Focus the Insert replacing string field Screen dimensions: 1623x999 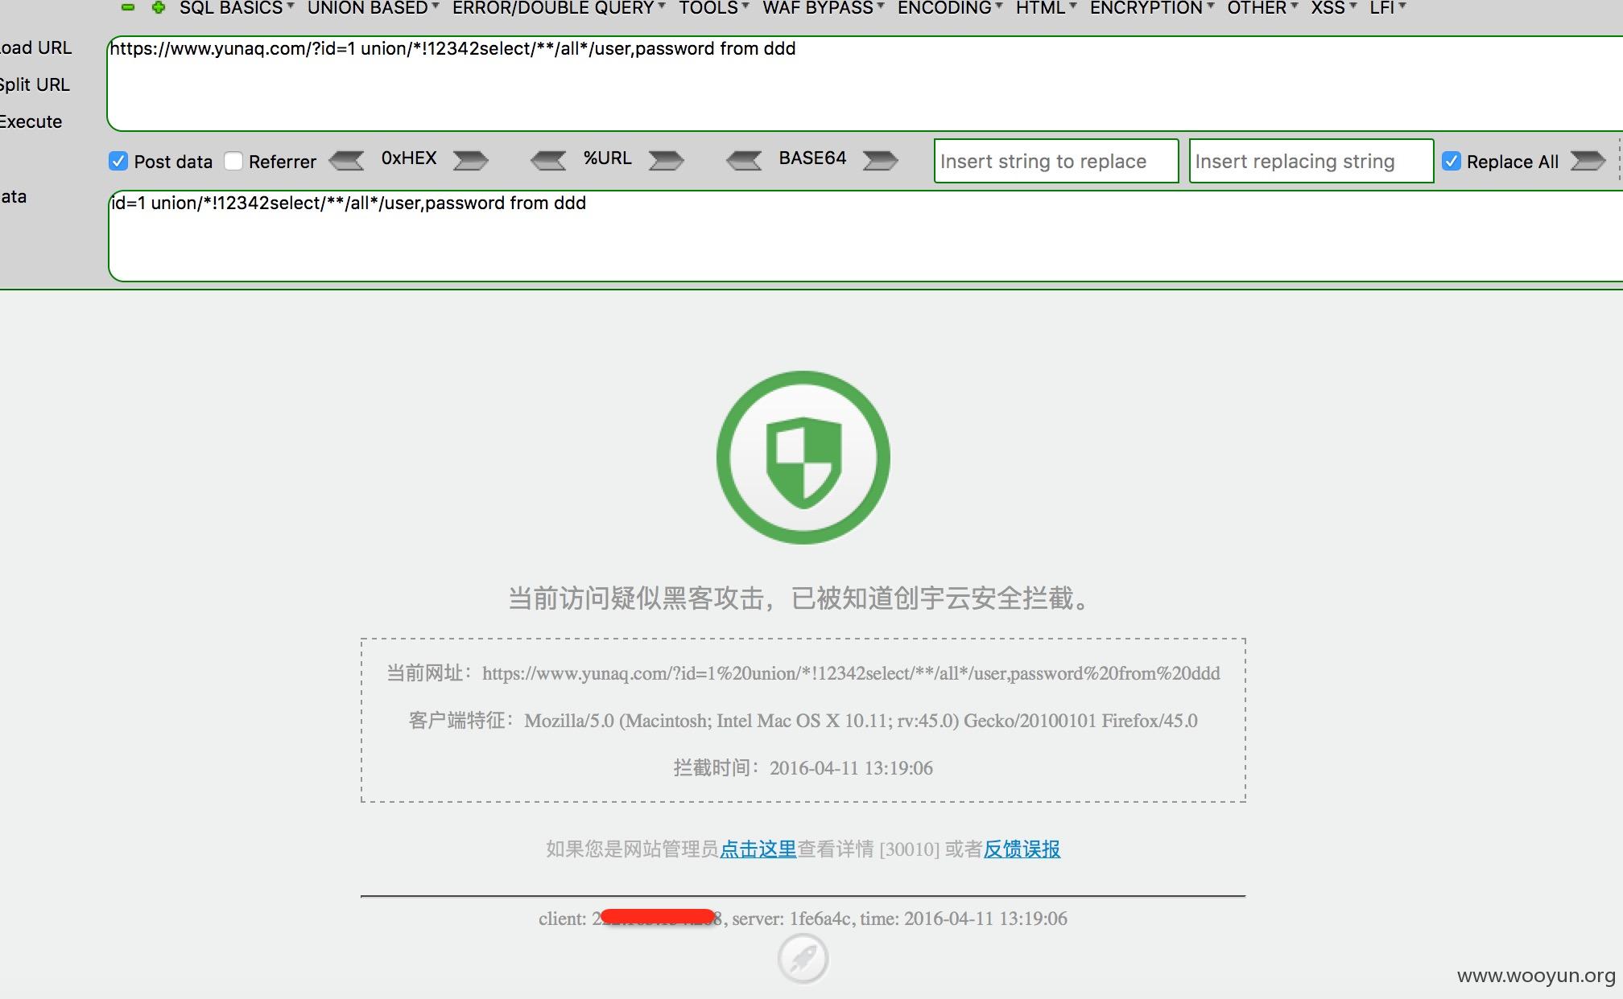[x=1311, y=161]
